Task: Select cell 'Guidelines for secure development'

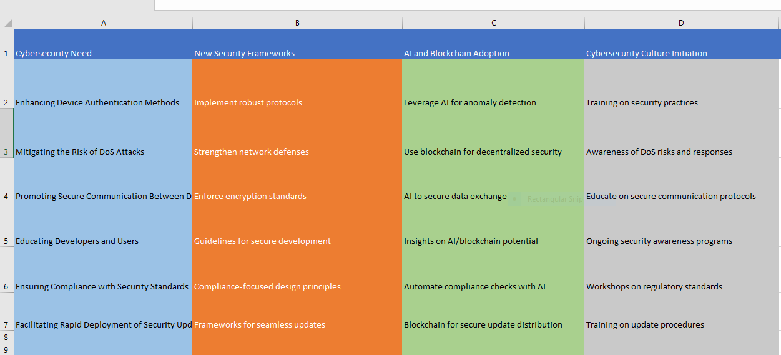Action: coord(297,224)
